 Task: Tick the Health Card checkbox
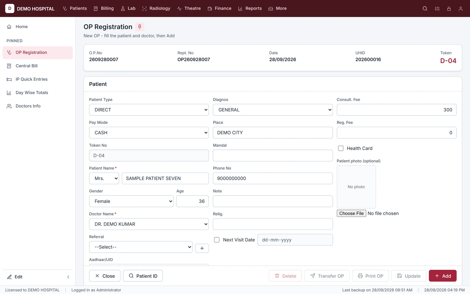(341, 148)
